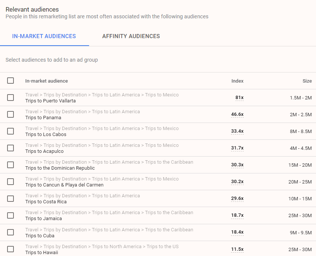
Task: Toggle the select-all checkbox in header
Action: click(10, 81)
